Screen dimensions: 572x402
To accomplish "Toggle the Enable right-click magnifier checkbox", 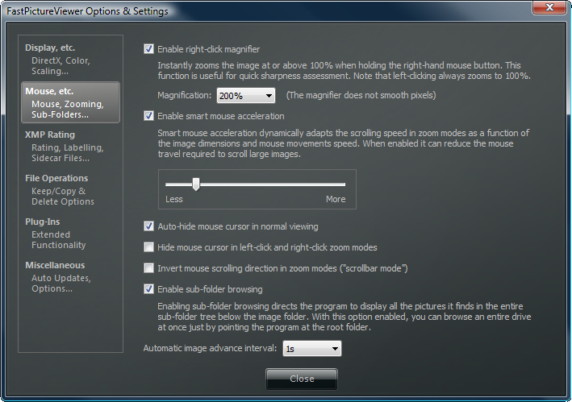I will click(x=148, y=49).
